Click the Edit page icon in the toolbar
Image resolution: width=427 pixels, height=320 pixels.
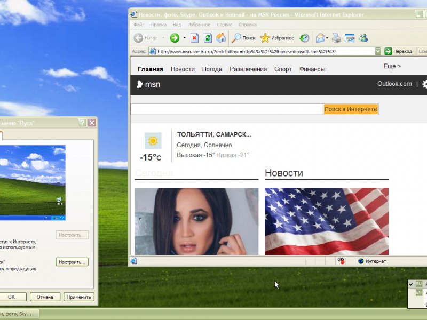pyautogui.click(x=350, y=38)
